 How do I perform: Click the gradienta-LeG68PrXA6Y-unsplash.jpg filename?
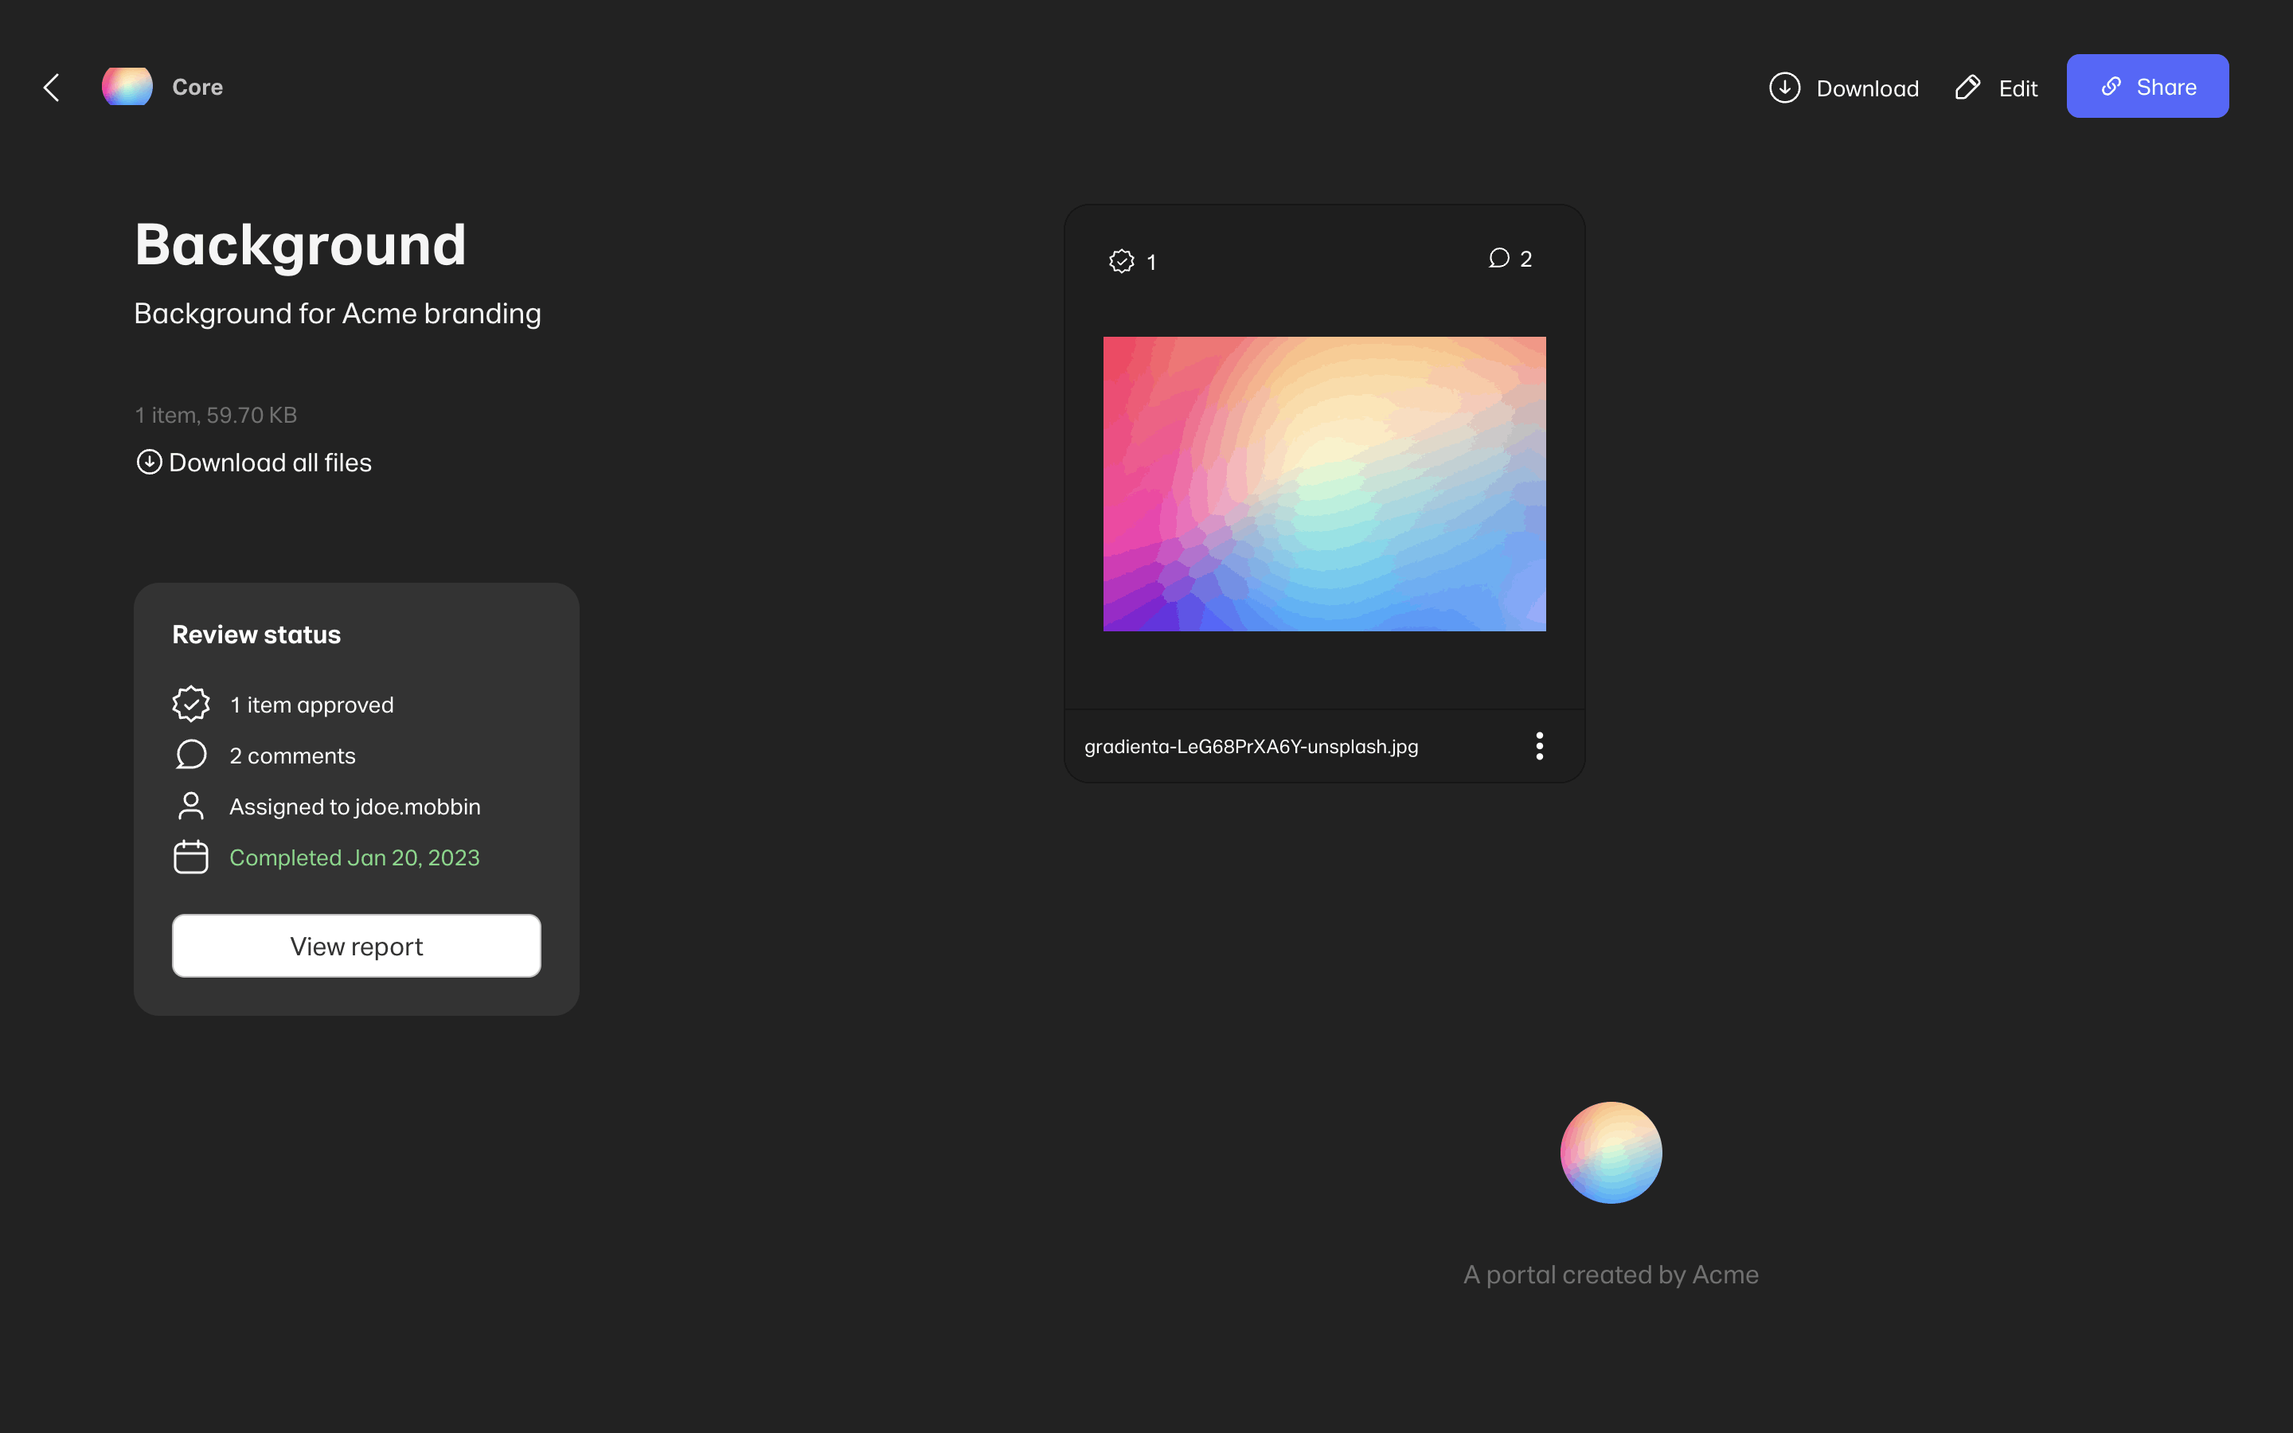click(1251, 747)
